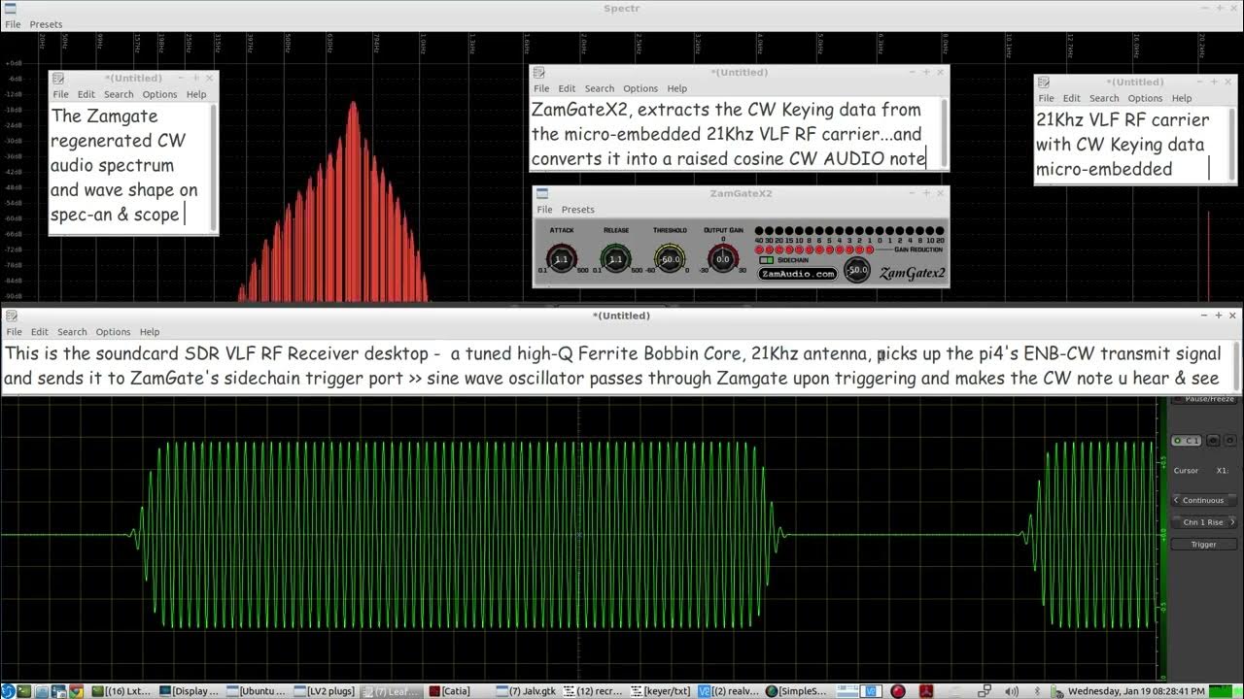This screenshot has width=1244, height=699.
Task: Open Options menu in the Zamgate regenerated CW note
Action: point(159,94)
